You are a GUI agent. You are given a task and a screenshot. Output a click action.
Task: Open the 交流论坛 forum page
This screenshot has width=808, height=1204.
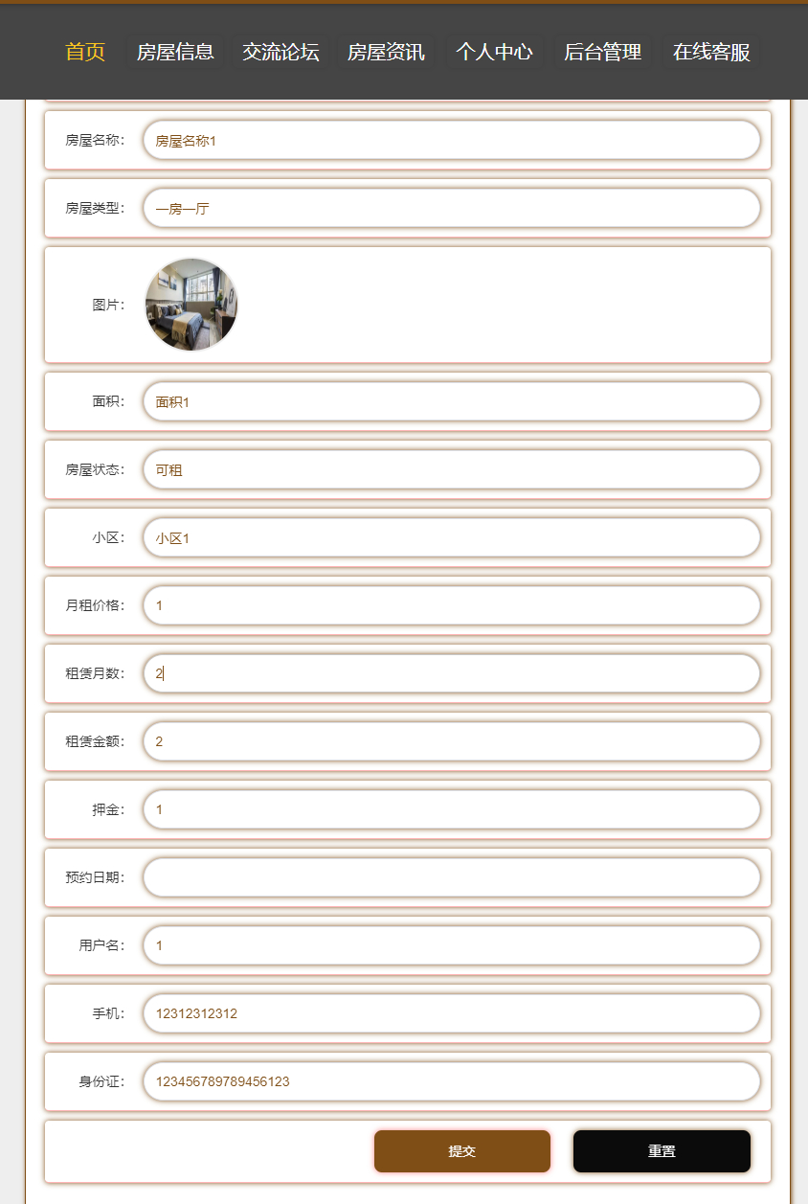(x=281, y=53)
